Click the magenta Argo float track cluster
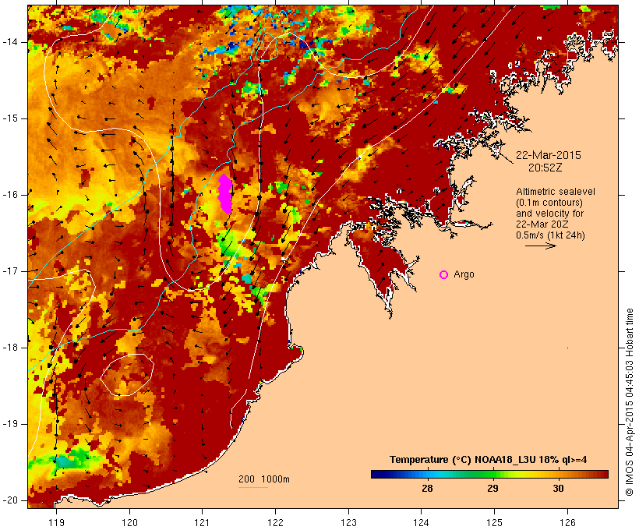639x530 pixels. [x=225, y=193]
